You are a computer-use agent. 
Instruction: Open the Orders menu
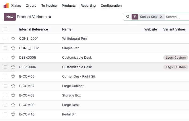31,6
